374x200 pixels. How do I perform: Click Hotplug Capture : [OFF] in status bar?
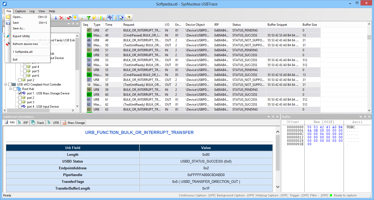(x=272, y=195)
